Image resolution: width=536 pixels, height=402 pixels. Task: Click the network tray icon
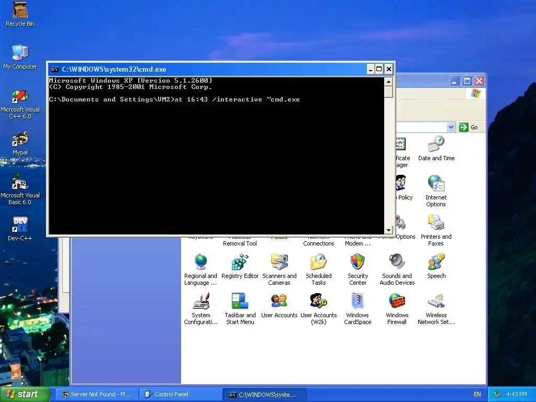[497, 394]
